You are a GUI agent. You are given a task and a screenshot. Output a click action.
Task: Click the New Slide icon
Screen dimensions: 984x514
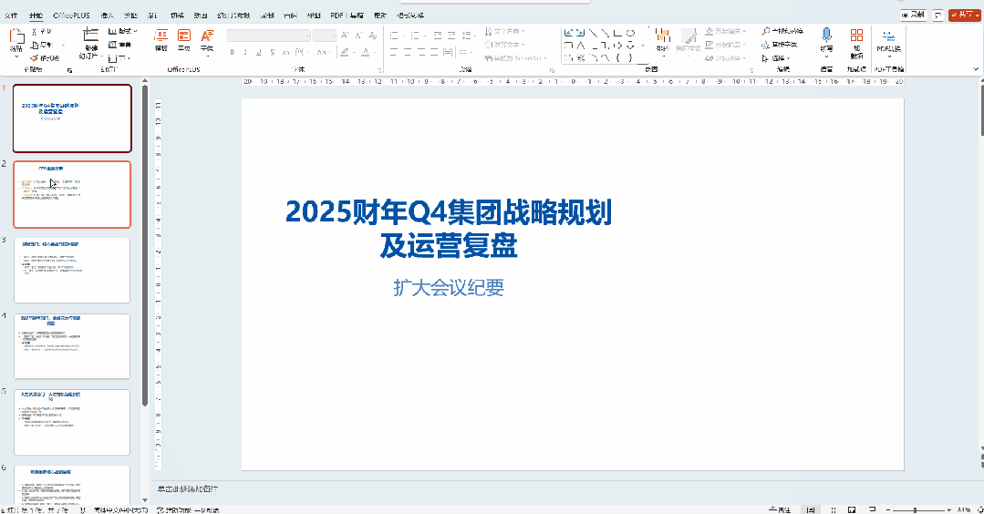click(x=90, y=36)
